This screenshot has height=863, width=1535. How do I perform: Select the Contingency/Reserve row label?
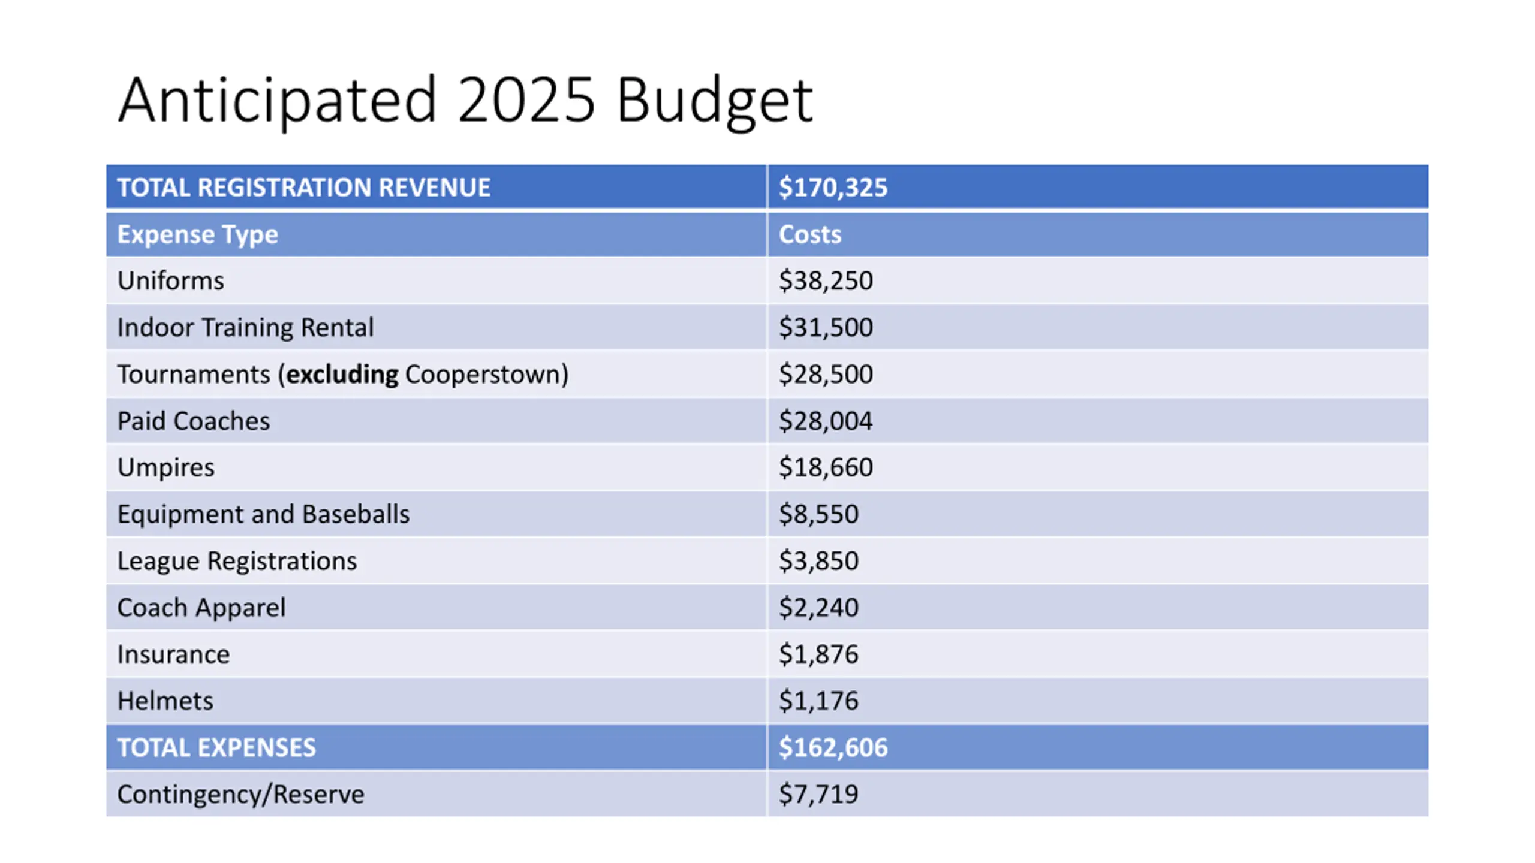240,795
